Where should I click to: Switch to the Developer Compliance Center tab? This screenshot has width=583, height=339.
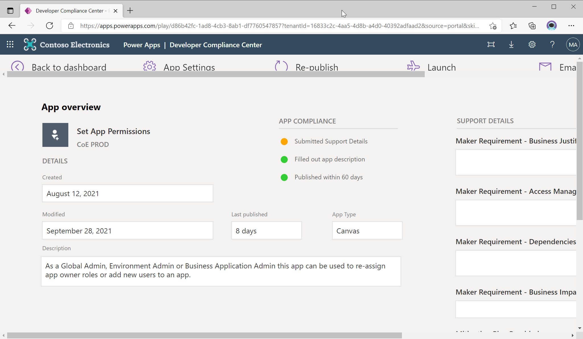[x=68, y=11]
